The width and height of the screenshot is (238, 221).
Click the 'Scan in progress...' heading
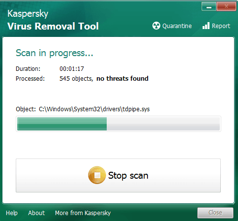point(55,53)
